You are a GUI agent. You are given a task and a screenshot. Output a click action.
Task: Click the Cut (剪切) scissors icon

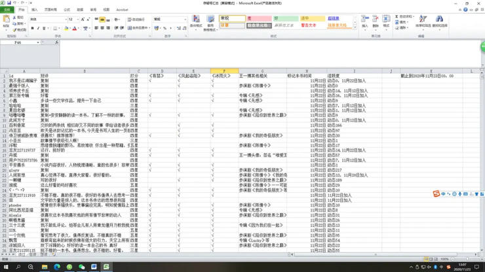14,18
